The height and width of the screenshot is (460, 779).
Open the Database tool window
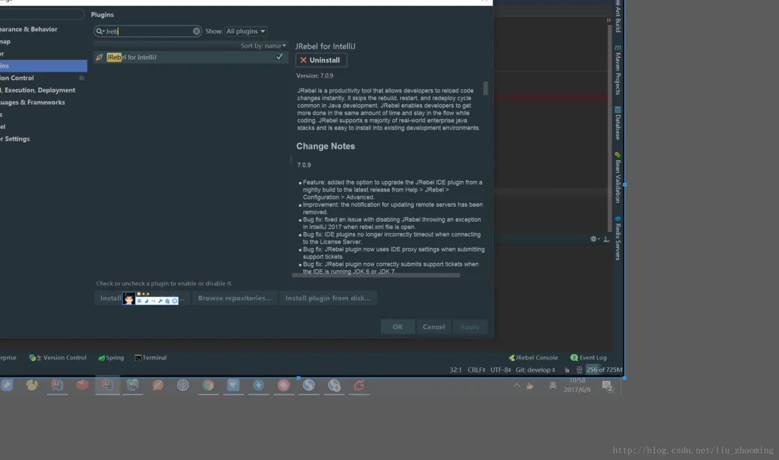pyautogui.click(x=618, y=122)
